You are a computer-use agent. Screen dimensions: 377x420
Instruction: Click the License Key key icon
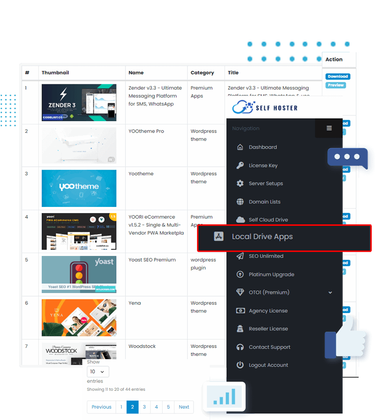[240, 165]
